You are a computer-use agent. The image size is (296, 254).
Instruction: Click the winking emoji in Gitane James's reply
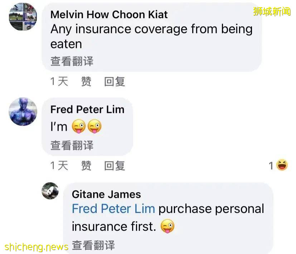[168, 226]
